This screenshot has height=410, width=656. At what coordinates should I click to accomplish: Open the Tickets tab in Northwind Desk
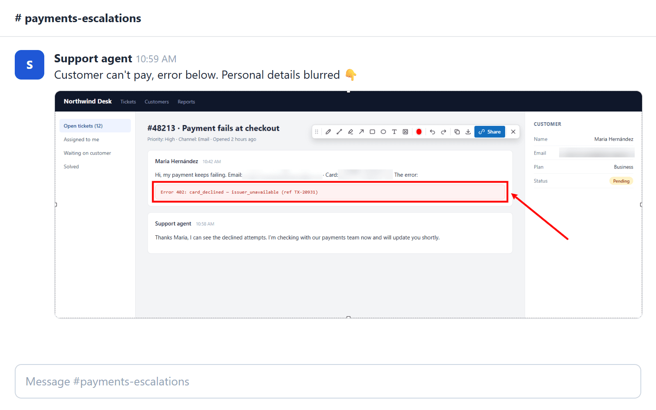click(128, 102)
